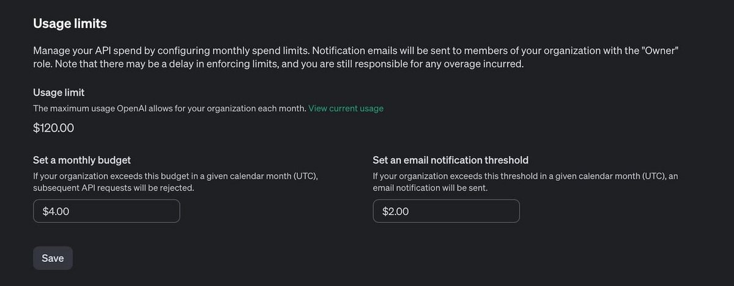This screenshot has height=286, width=734.
Task: Click the quoted "Owner" role text
Action: pos(659,51)
